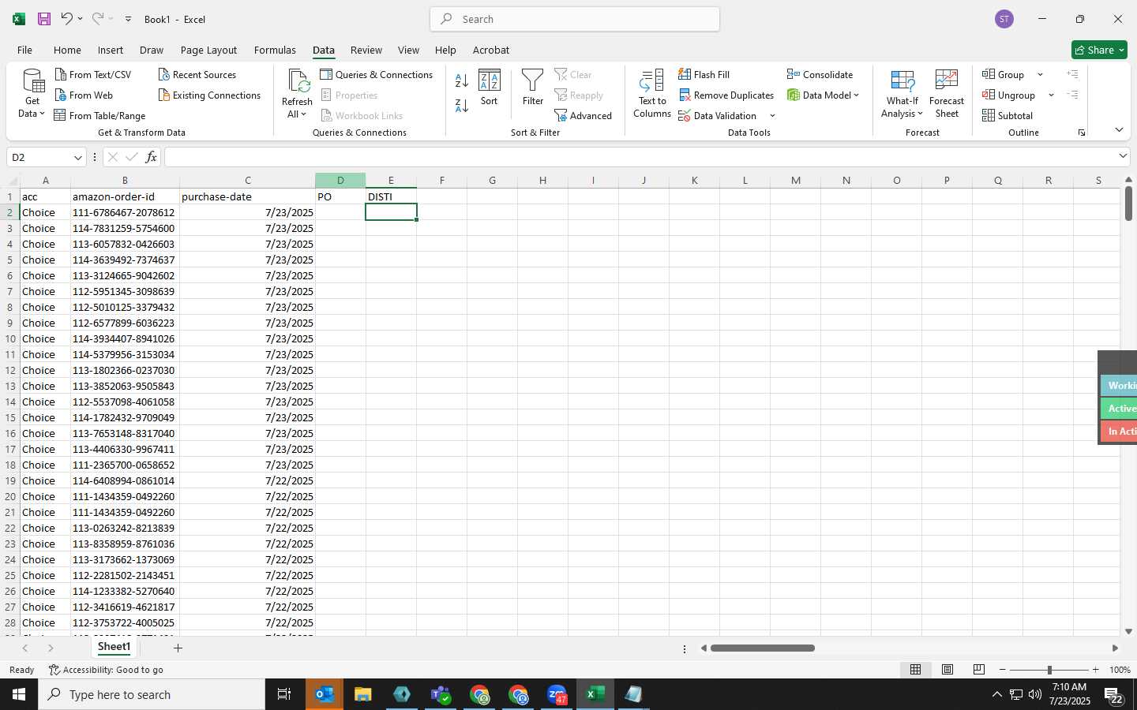Switch to Acrobat tab

pyautogui.click(x=491, y=50)
